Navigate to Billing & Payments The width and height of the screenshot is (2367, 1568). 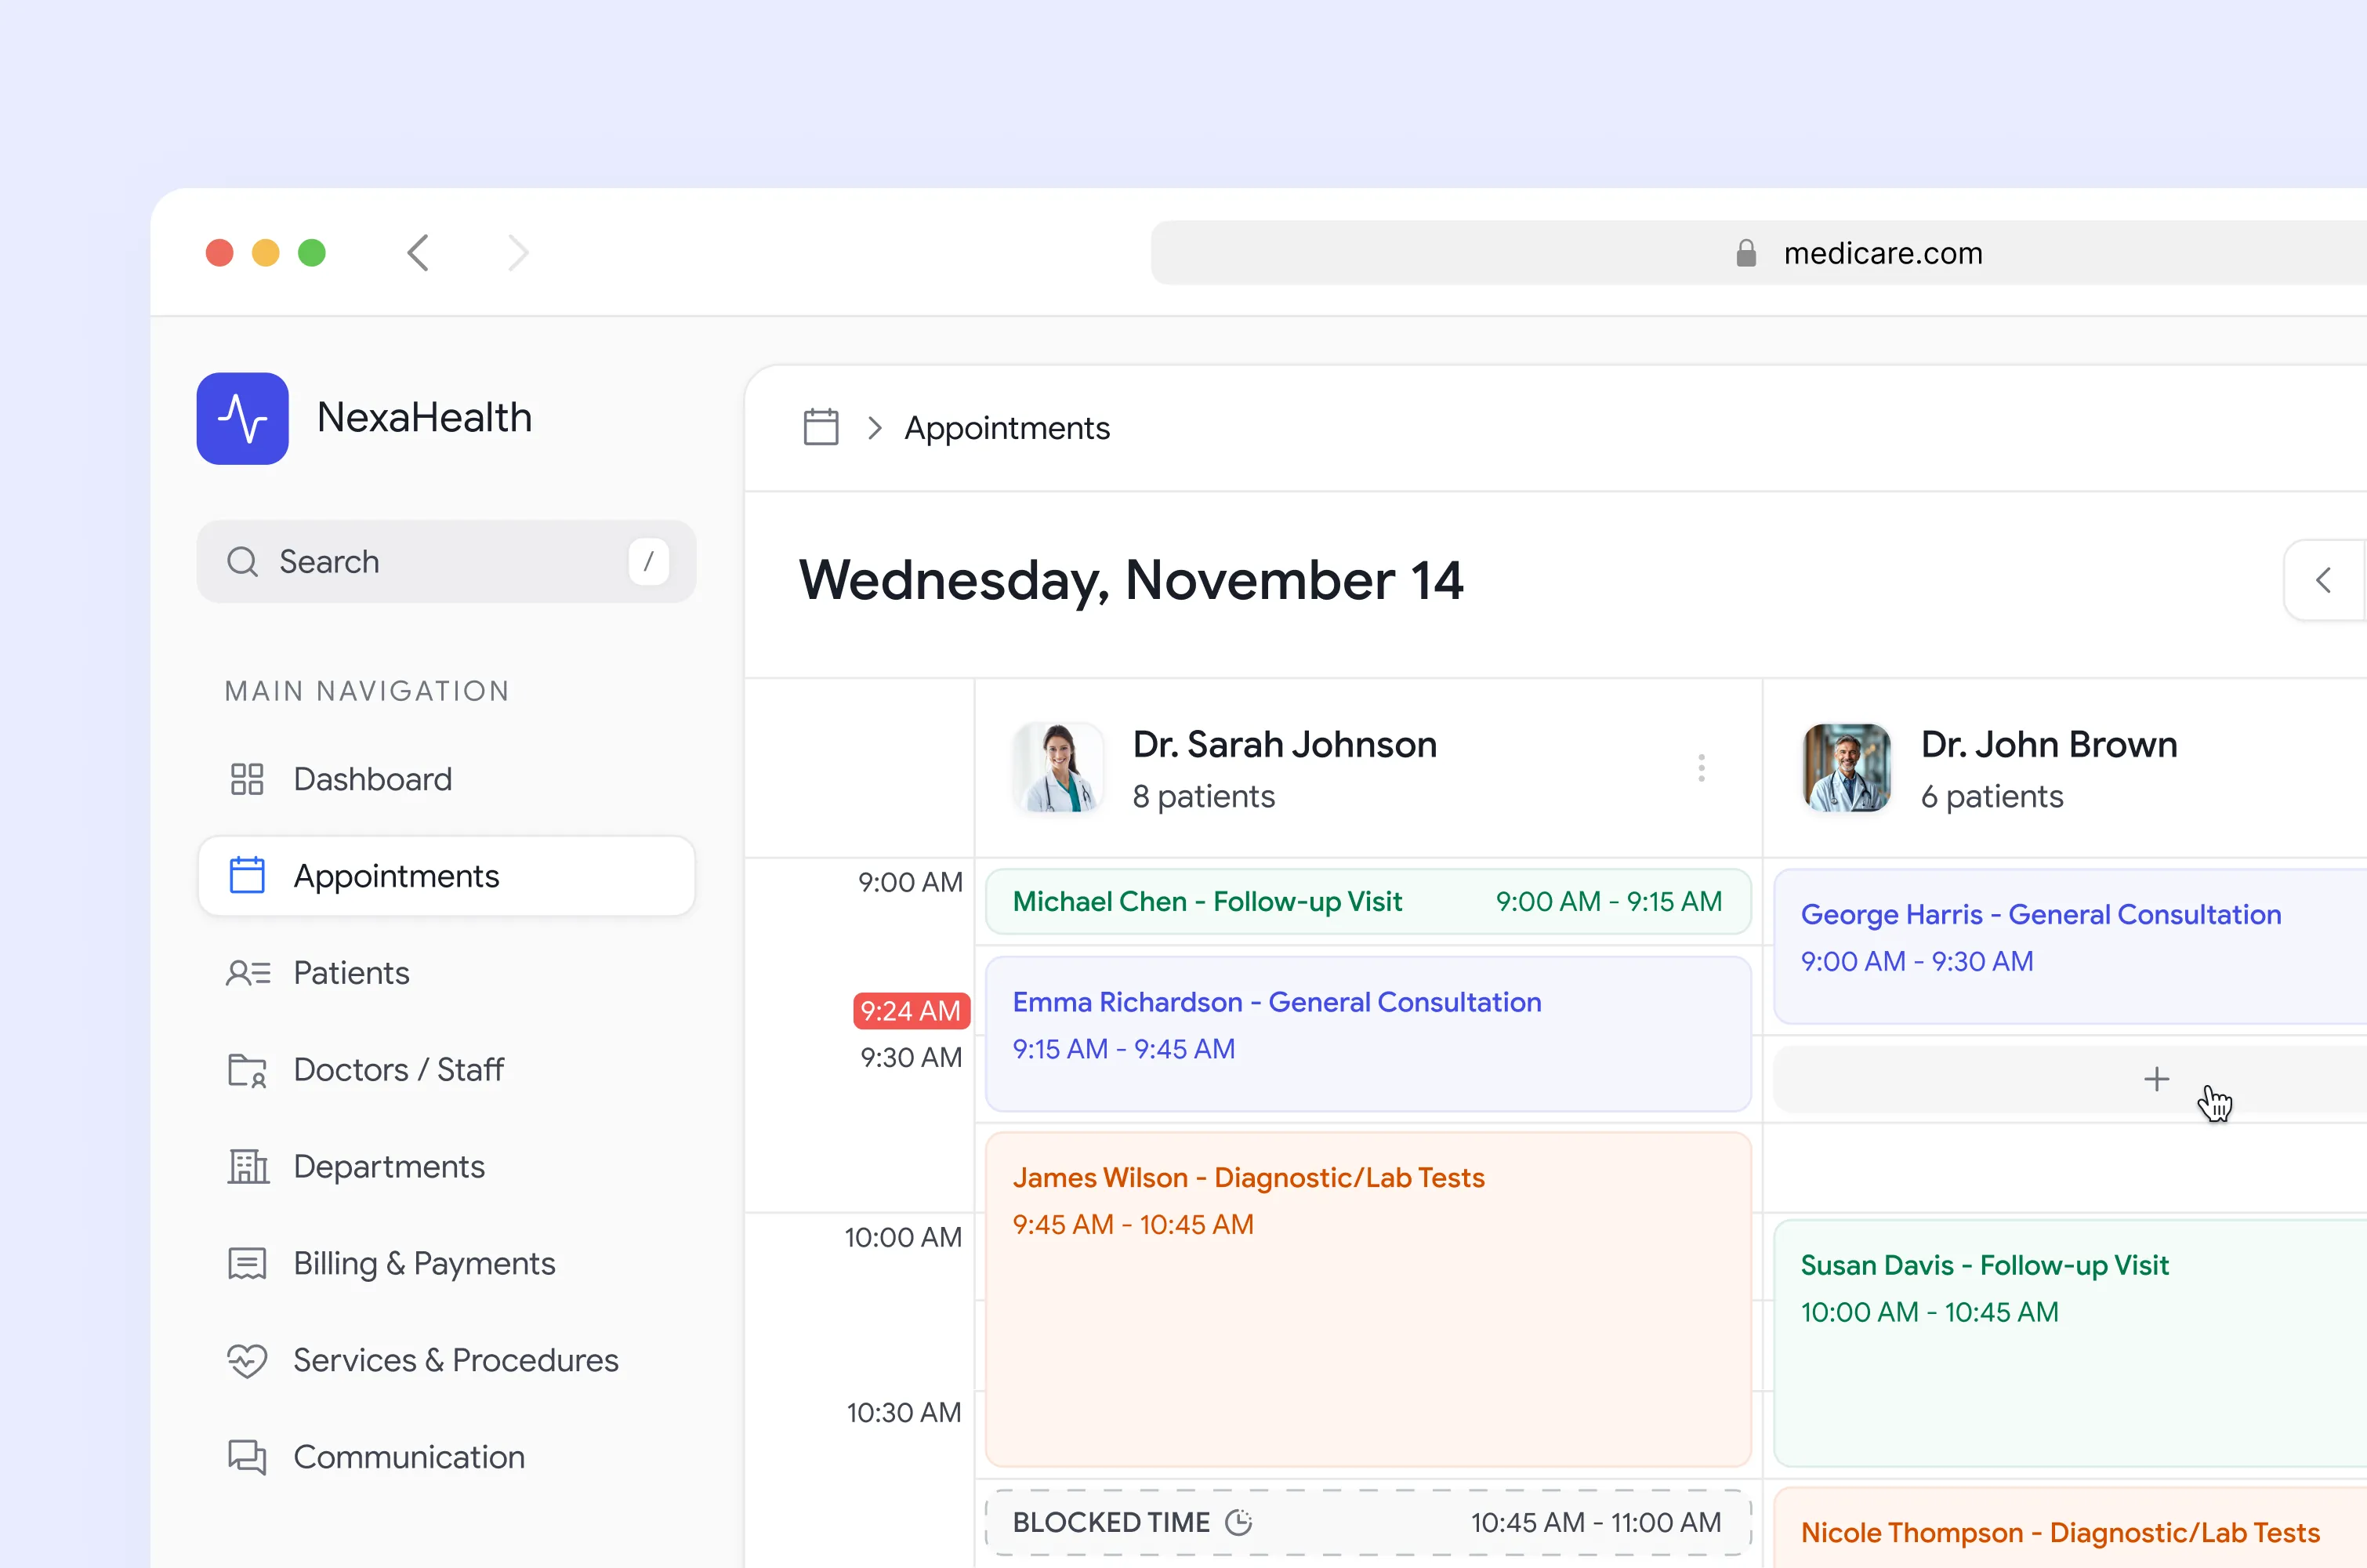tap(424, 1263)
